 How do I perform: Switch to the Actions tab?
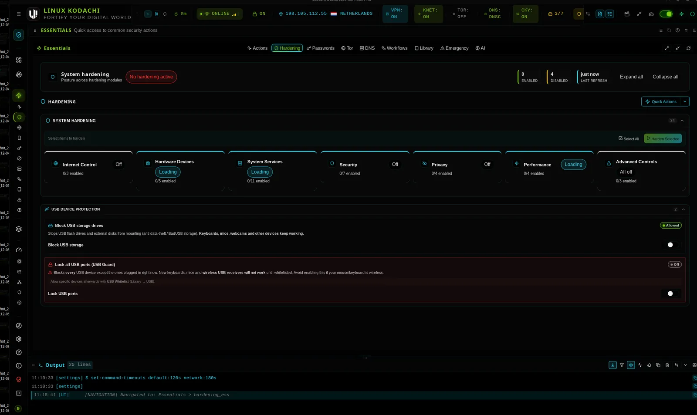point(257,48)
